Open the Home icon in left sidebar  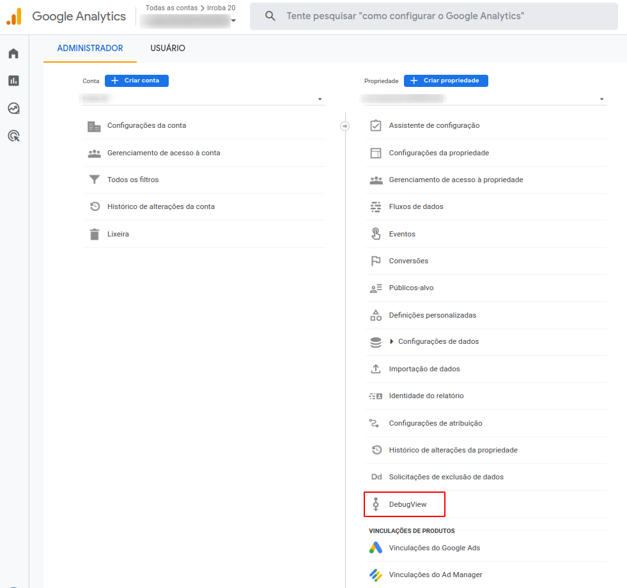[13, 54]
